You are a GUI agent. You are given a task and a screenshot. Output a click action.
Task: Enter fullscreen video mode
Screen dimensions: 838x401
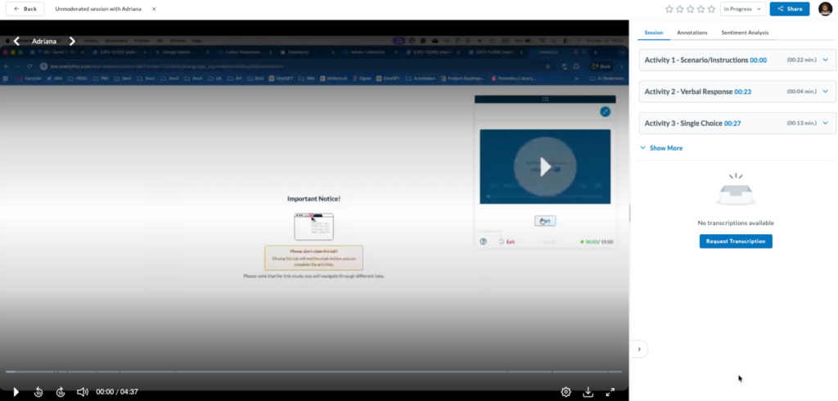coord(610,392)
